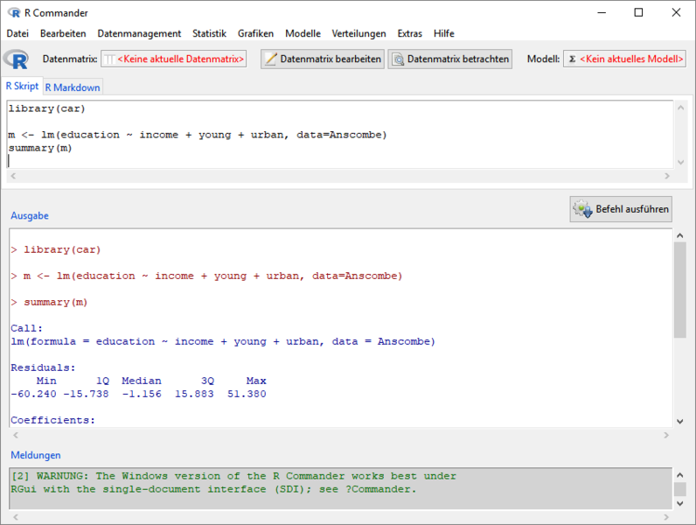Open the Verteilungen menu

pos(358,33)
